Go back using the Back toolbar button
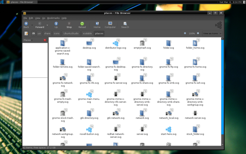 26,25
